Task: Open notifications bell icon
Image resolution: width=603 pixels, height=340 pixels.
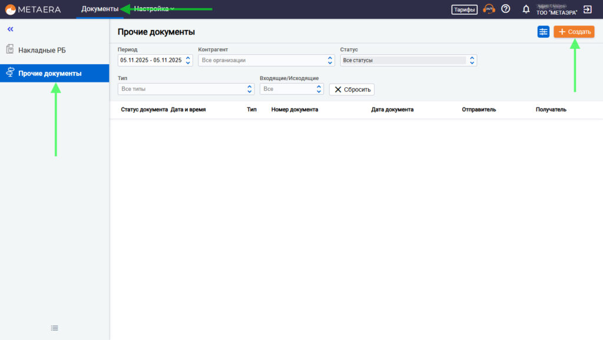Action: (x=526, y=9)
